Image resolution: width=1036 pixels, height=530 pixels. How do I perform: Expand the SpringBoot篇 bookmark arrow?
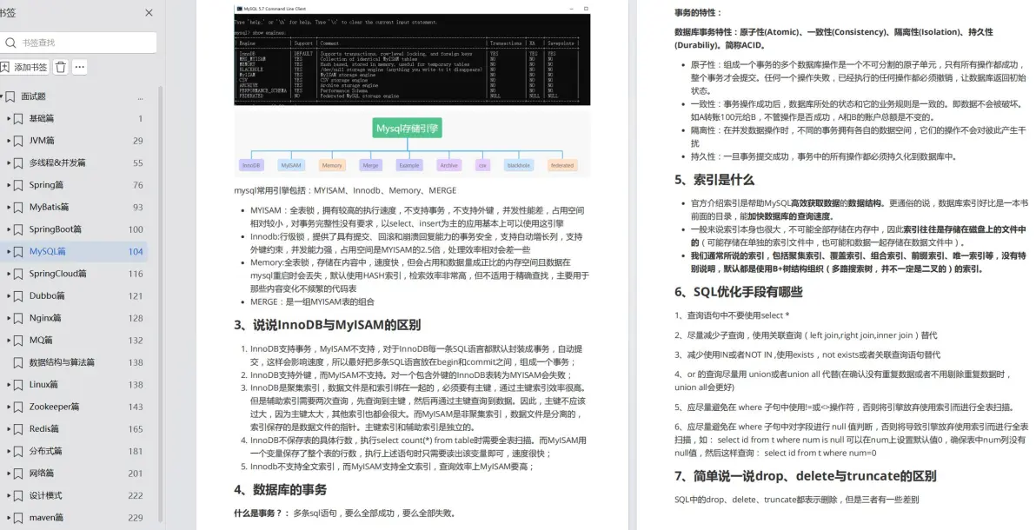pos(9,229)
